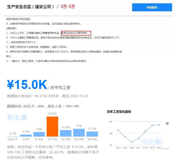Click the orange 10-15K salary bar
180x164 pixels.
[52, 126]
